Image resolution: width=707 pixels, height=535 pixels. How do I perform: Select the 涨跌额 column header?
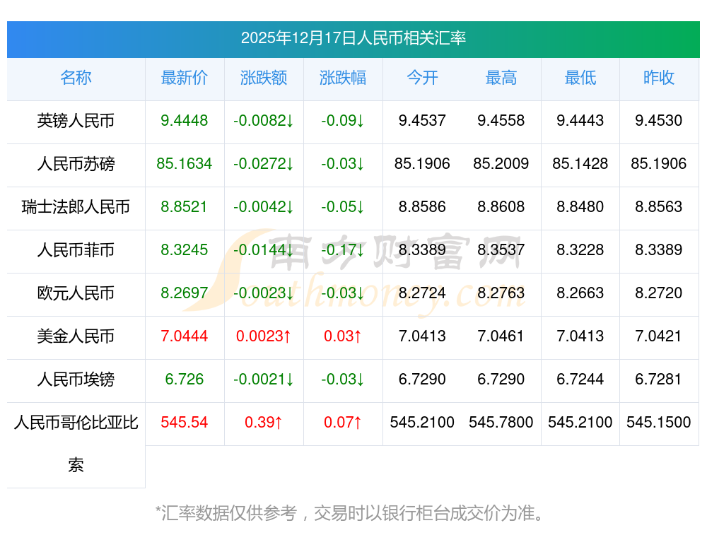tap(264, 78)
